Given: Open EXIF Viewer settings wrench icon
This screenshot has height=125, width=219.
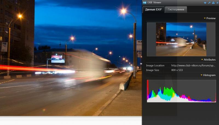Looking at the screenshot, I should [x=209, y=3].
